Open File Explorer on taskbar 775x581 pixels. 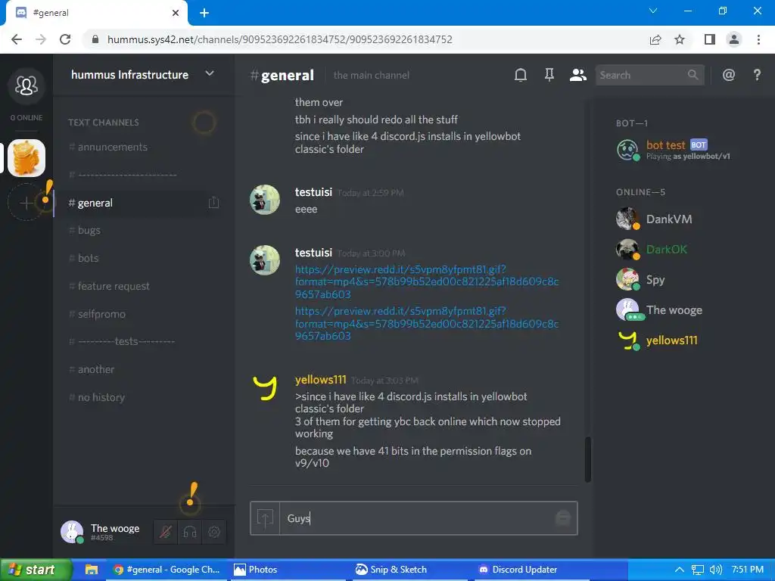(x=91, y=570)
